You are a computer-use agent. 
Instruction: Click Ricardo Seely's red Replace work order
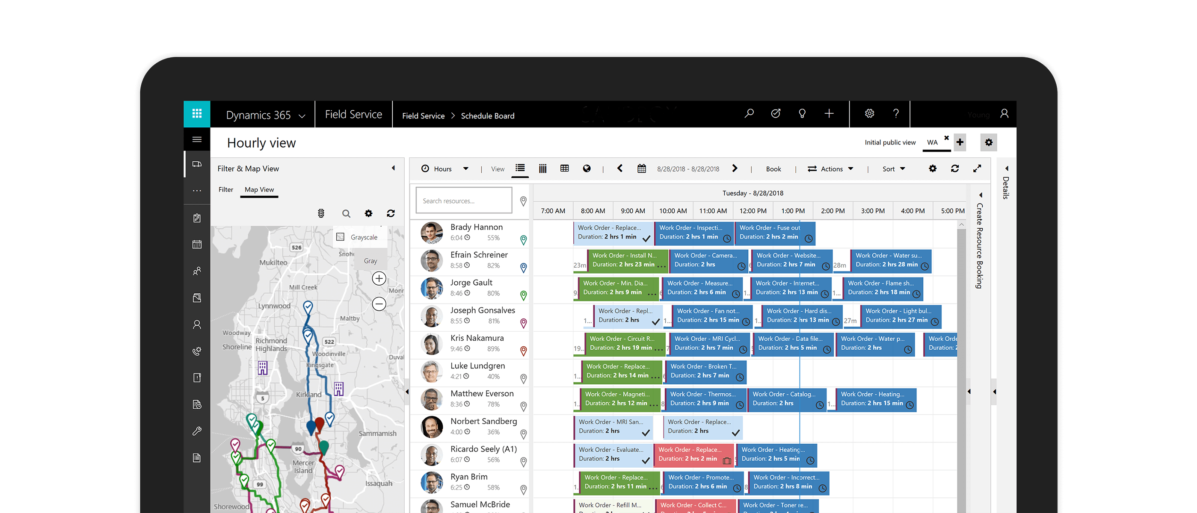pyautogui.click(x=694, y=454)
